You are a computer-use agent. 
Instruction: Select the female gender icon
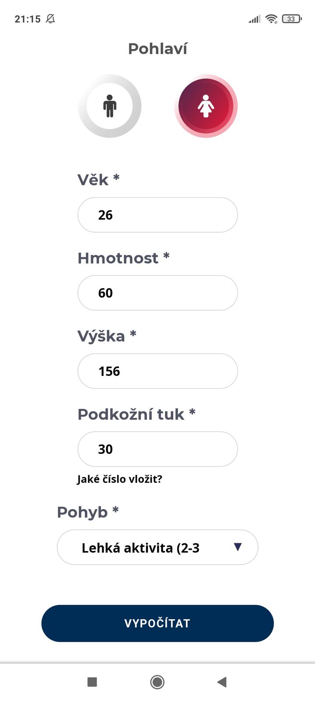pyautogui.click(x=206, y=106)
